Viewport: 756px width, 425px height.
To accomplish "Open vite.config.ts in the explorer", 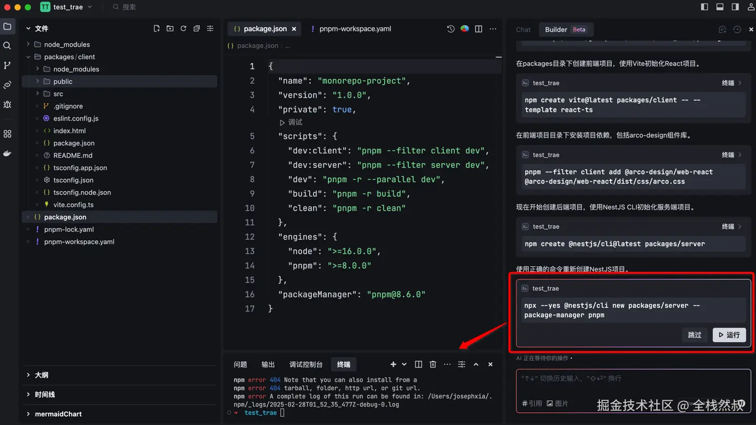I will pyautogui.click(x=73, y=205).
